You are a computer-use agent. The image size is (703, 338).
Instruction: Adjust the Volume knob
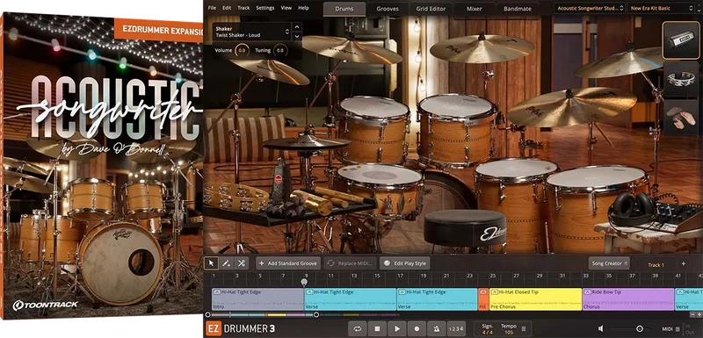(243, 51)
